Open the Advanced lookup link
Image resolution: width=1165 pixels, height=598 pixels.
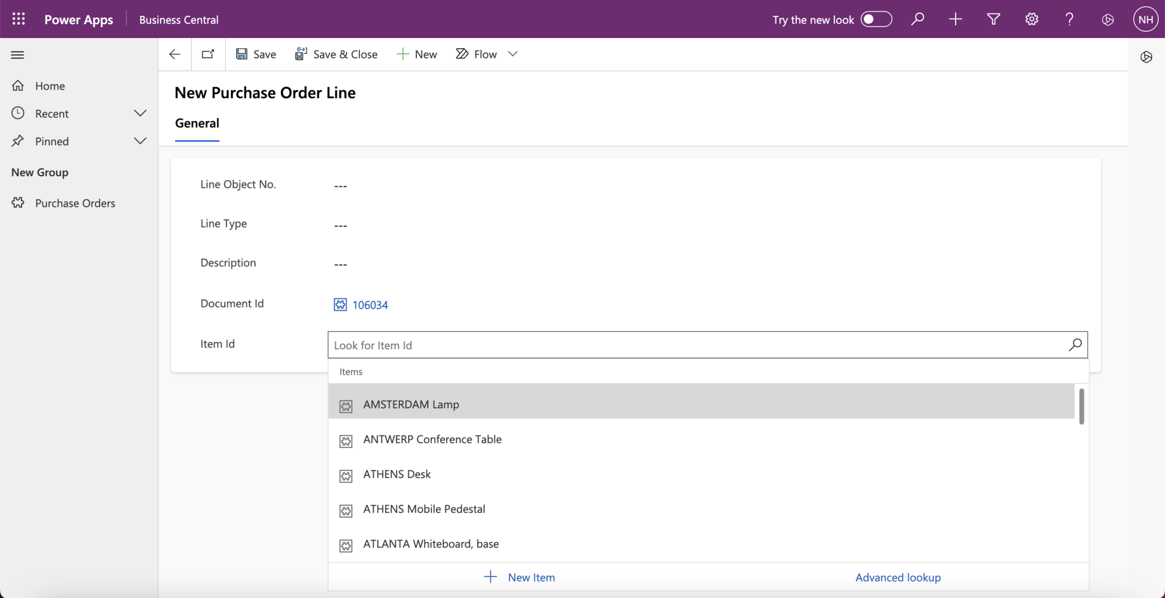point(897,577)
